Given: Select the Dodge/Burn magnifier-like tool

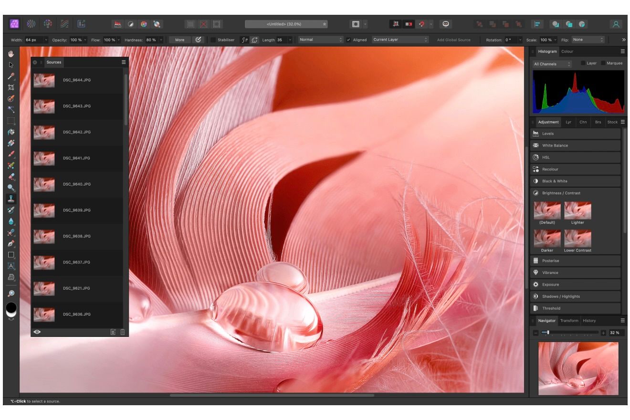Looking at the screenshot, I should (x=11, y=188).
